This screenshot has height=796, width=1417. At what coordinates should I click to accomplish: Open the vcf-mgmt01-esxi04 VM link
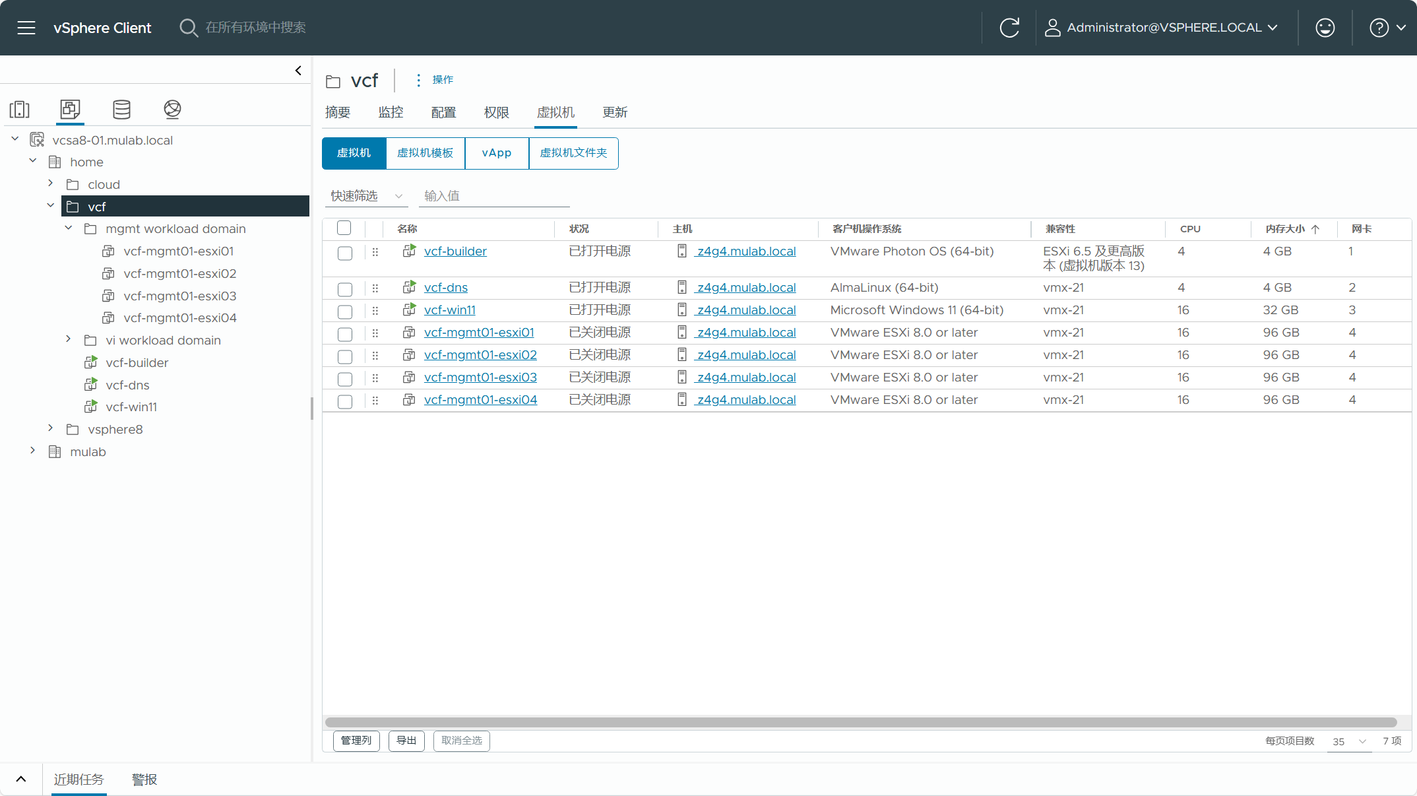(x=480, y=400)
